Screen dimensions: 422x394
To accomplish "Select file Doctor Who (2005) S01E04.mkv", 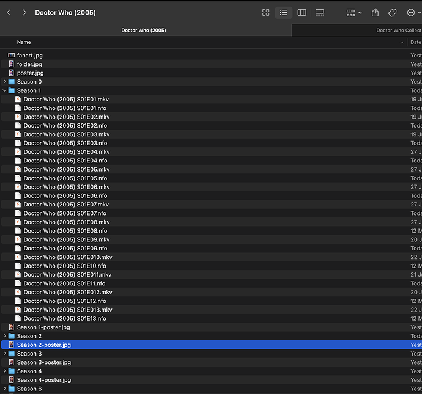I will [x=67, y=152].
